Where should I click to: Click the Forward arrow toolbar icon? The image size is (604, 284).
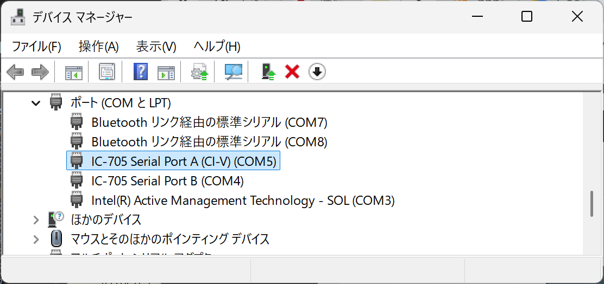[x=40, y=72]
